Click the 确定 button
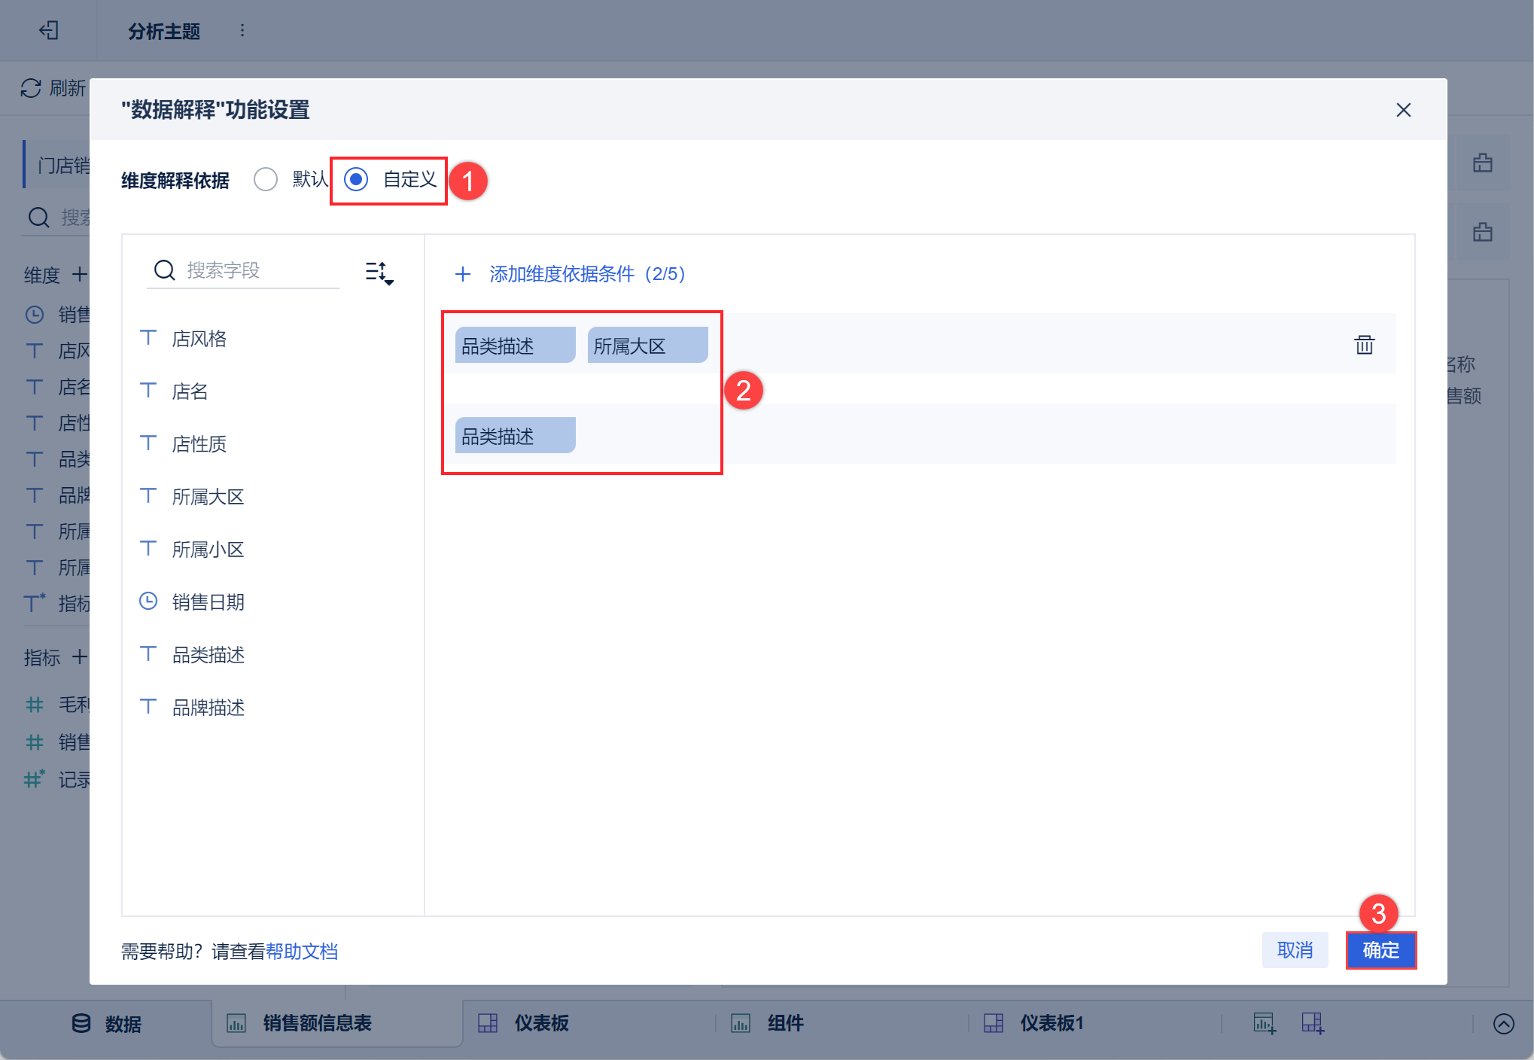 pos(1380,950)
